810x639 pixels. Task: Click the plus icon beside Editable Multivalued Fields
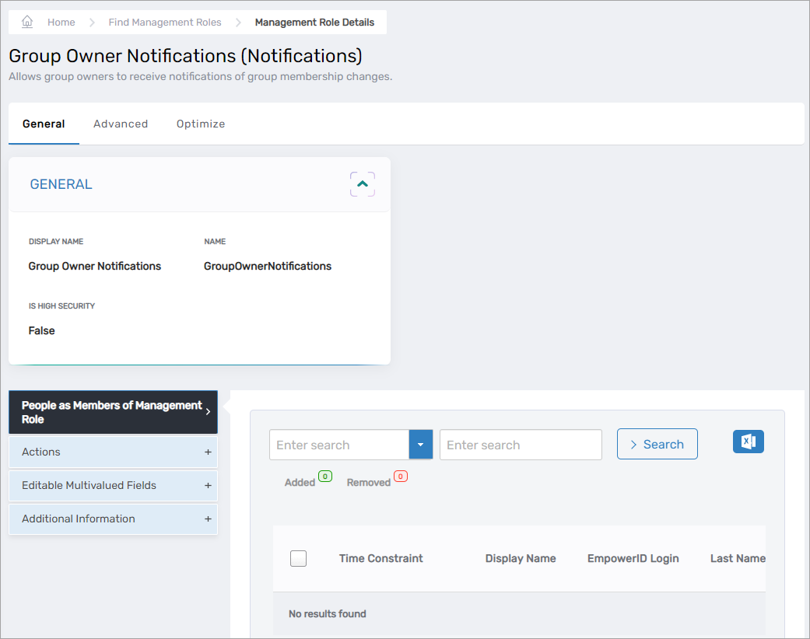tap(208, 486)
